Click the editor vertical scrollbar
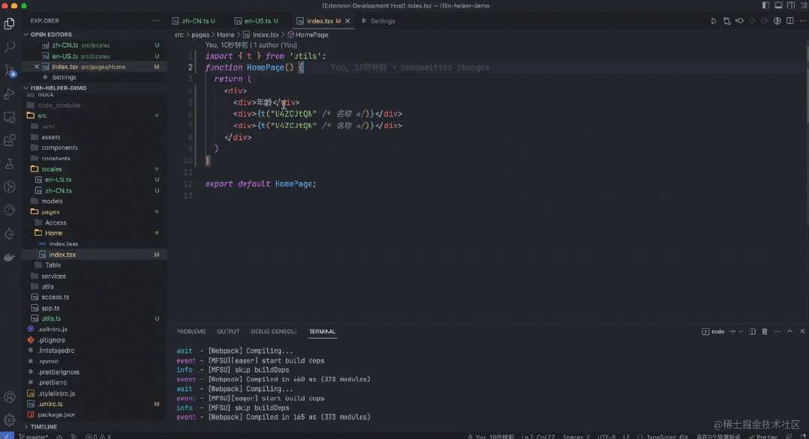Screen dimensions: 809x439 pos(807,82)
